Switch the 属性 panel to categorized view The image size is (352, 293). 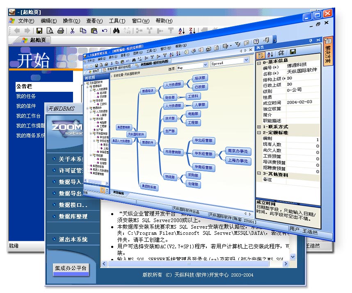point(261,55)
